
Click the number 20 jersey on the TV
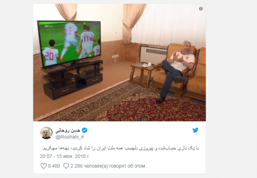tap(50, 56)
